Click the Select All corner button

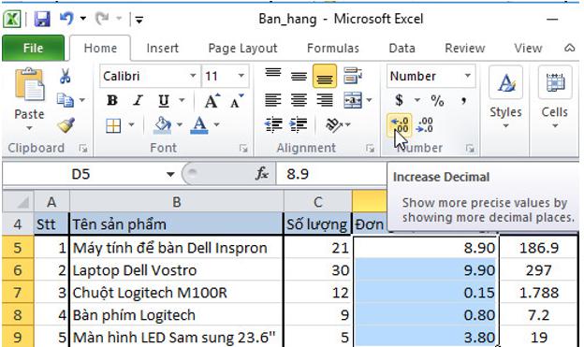click(18, 202)
